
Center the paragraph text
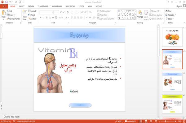pyautogui.click(x=75, y=18)
